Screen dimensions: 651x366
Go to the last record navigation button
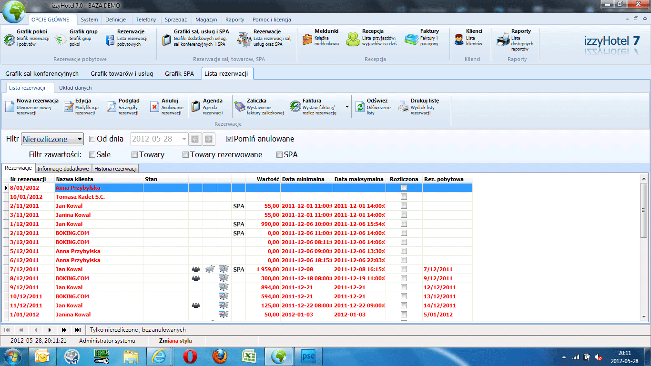tap(78, 330)
